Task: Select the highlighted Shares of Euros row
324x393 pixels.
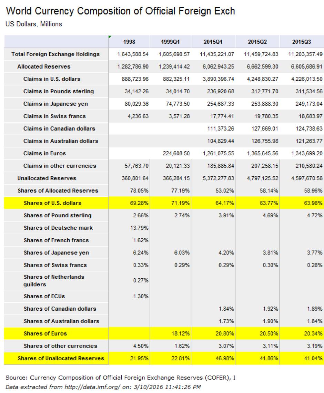Action: [x=164, y=334]
